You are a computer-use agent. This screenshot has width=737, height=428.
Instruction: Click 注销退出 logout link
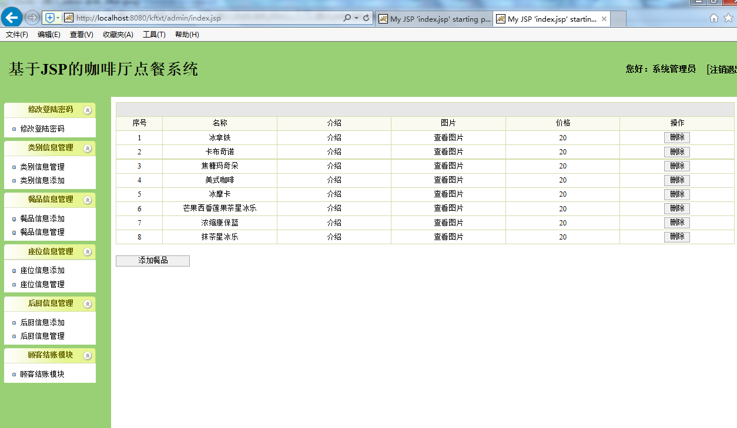[x=722, y=69]
